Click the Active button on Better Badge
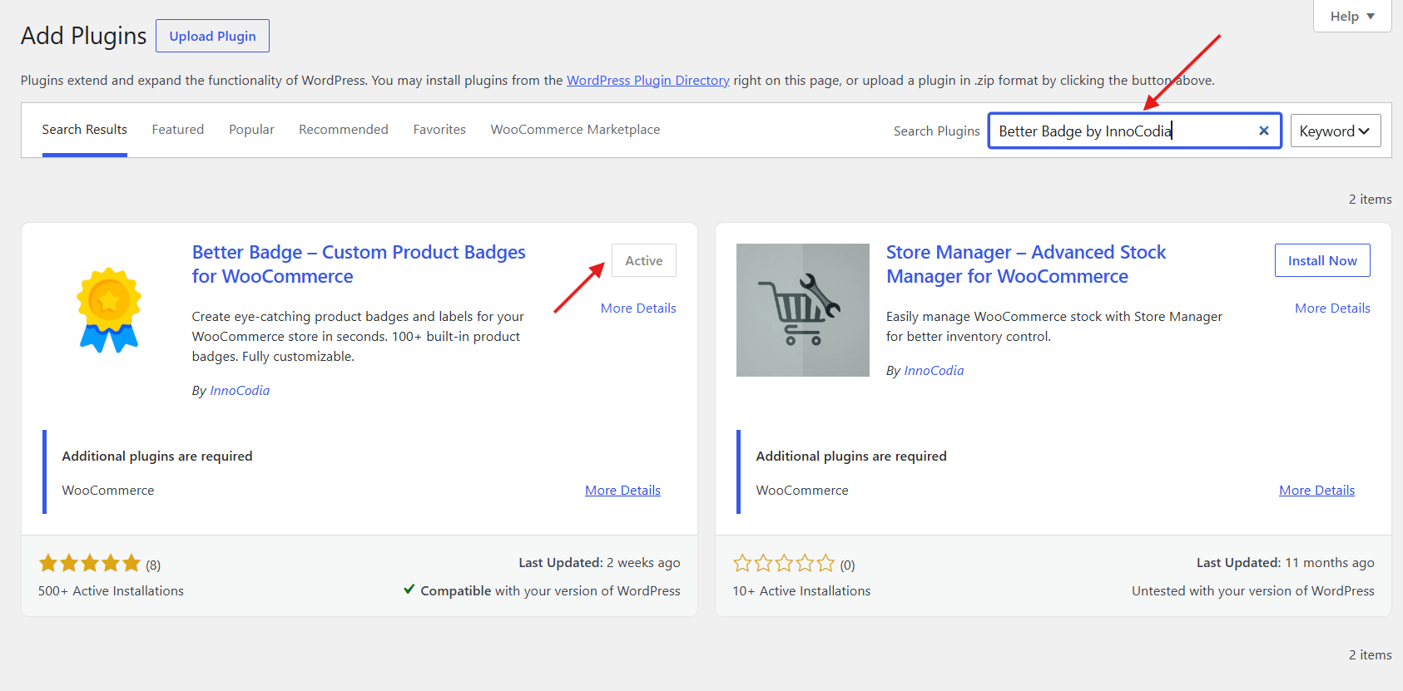 [x=644, y=260]
